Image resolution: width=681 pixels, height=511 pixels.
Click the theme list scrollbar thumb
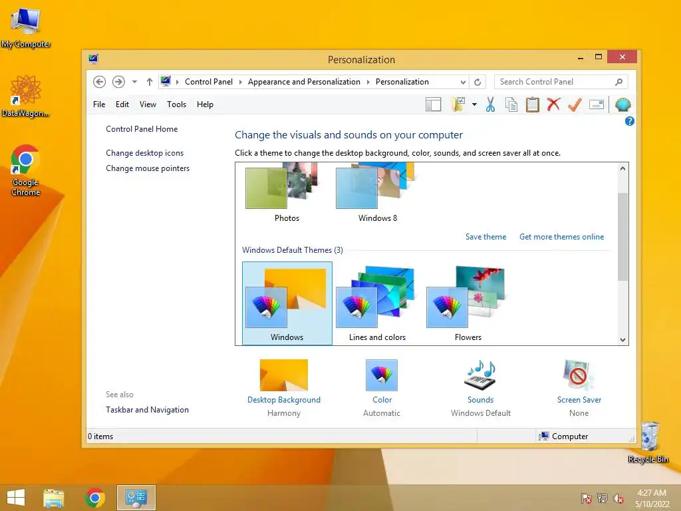coord(622,237)
